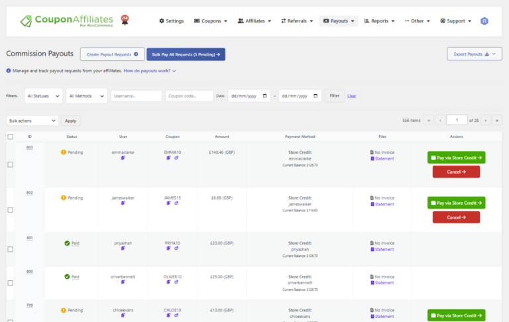Open the Referrals menu dropdown
The height and width of the screenshot is (322, 509).
[297, 21]
